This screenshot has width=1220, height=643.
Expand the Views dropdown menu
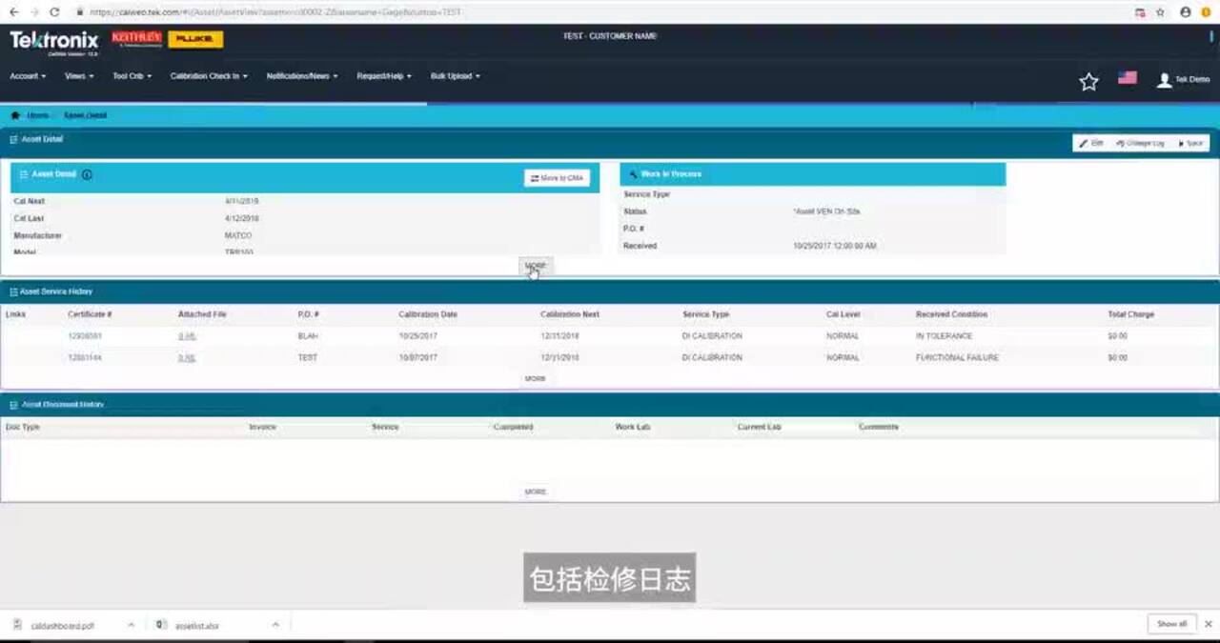tap(79, 76)
